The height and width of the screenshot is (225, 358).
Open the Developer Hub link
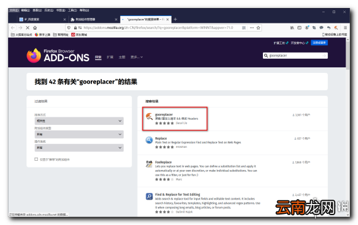click(299, 43)
